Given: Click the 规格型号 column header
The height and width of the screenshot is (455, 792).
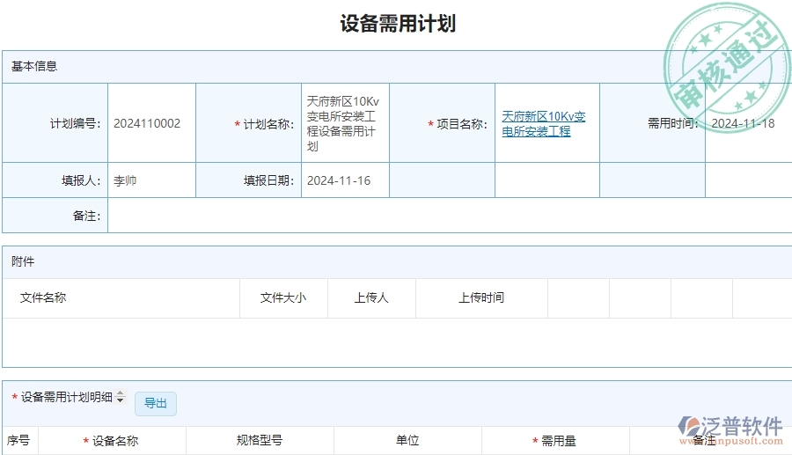Looking at the screenshot, I should pyautogui.click(x=260, y=440).
